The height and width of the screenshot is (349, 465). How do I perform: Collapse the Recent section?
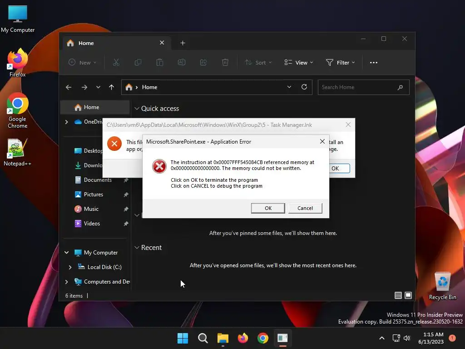point(137,248)
